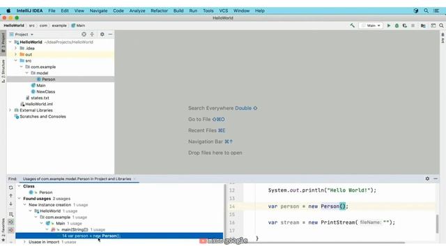This screenshot has width=446, height=251.
Task: Click the Stop square icon
Action: [413, 26]
